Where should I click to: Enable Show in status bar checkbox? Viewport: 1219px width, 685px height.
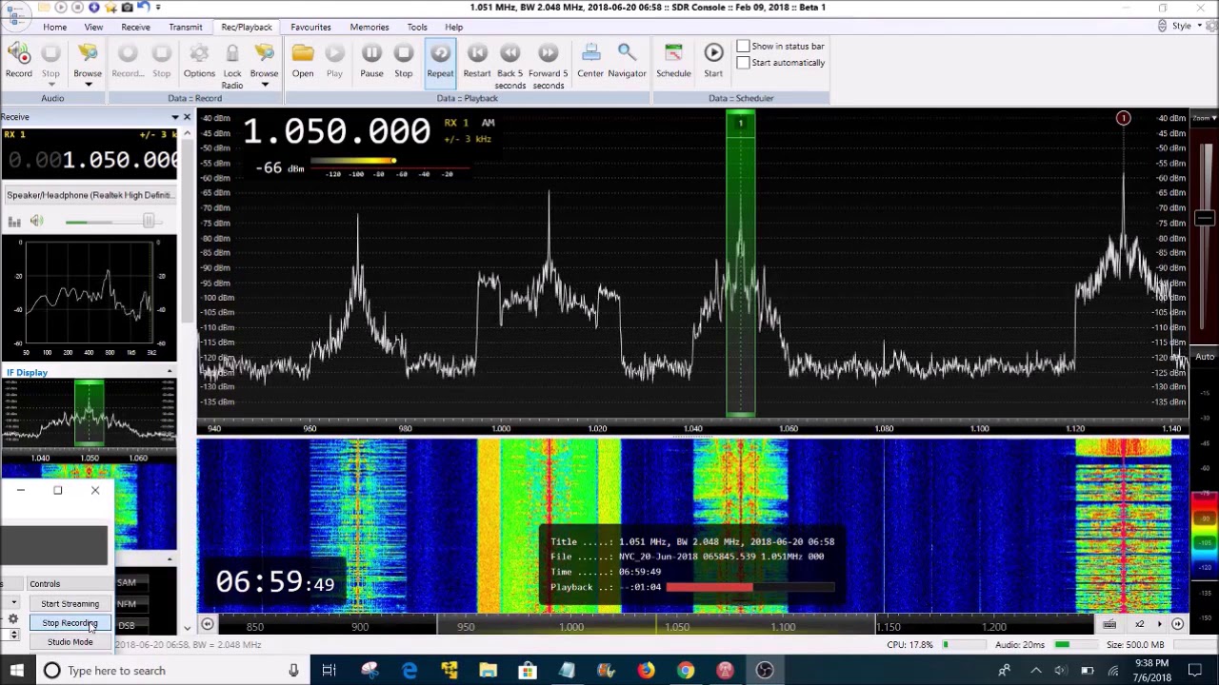tap(743, 46)
